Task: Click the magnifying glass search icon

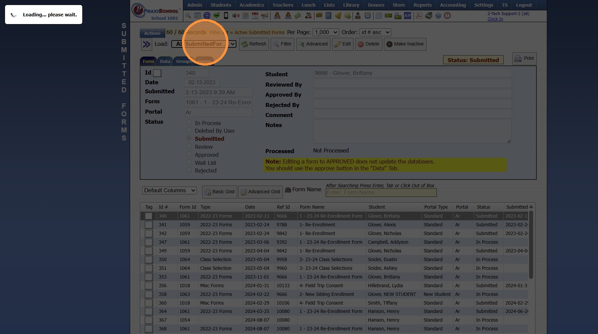Action: tap(188, 16)
